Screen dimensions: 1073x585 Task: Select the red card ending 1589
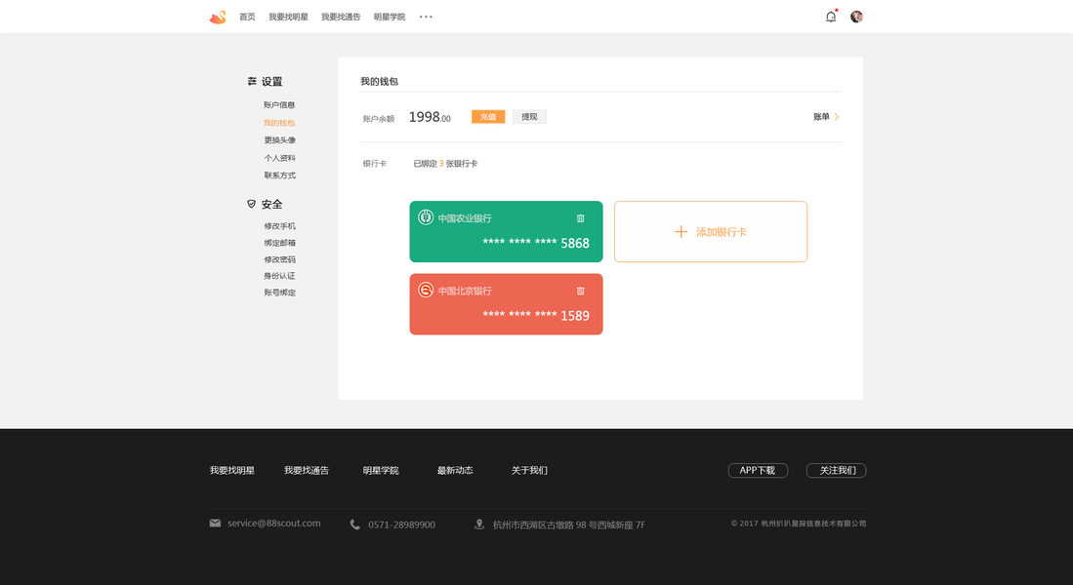point(507,304)
